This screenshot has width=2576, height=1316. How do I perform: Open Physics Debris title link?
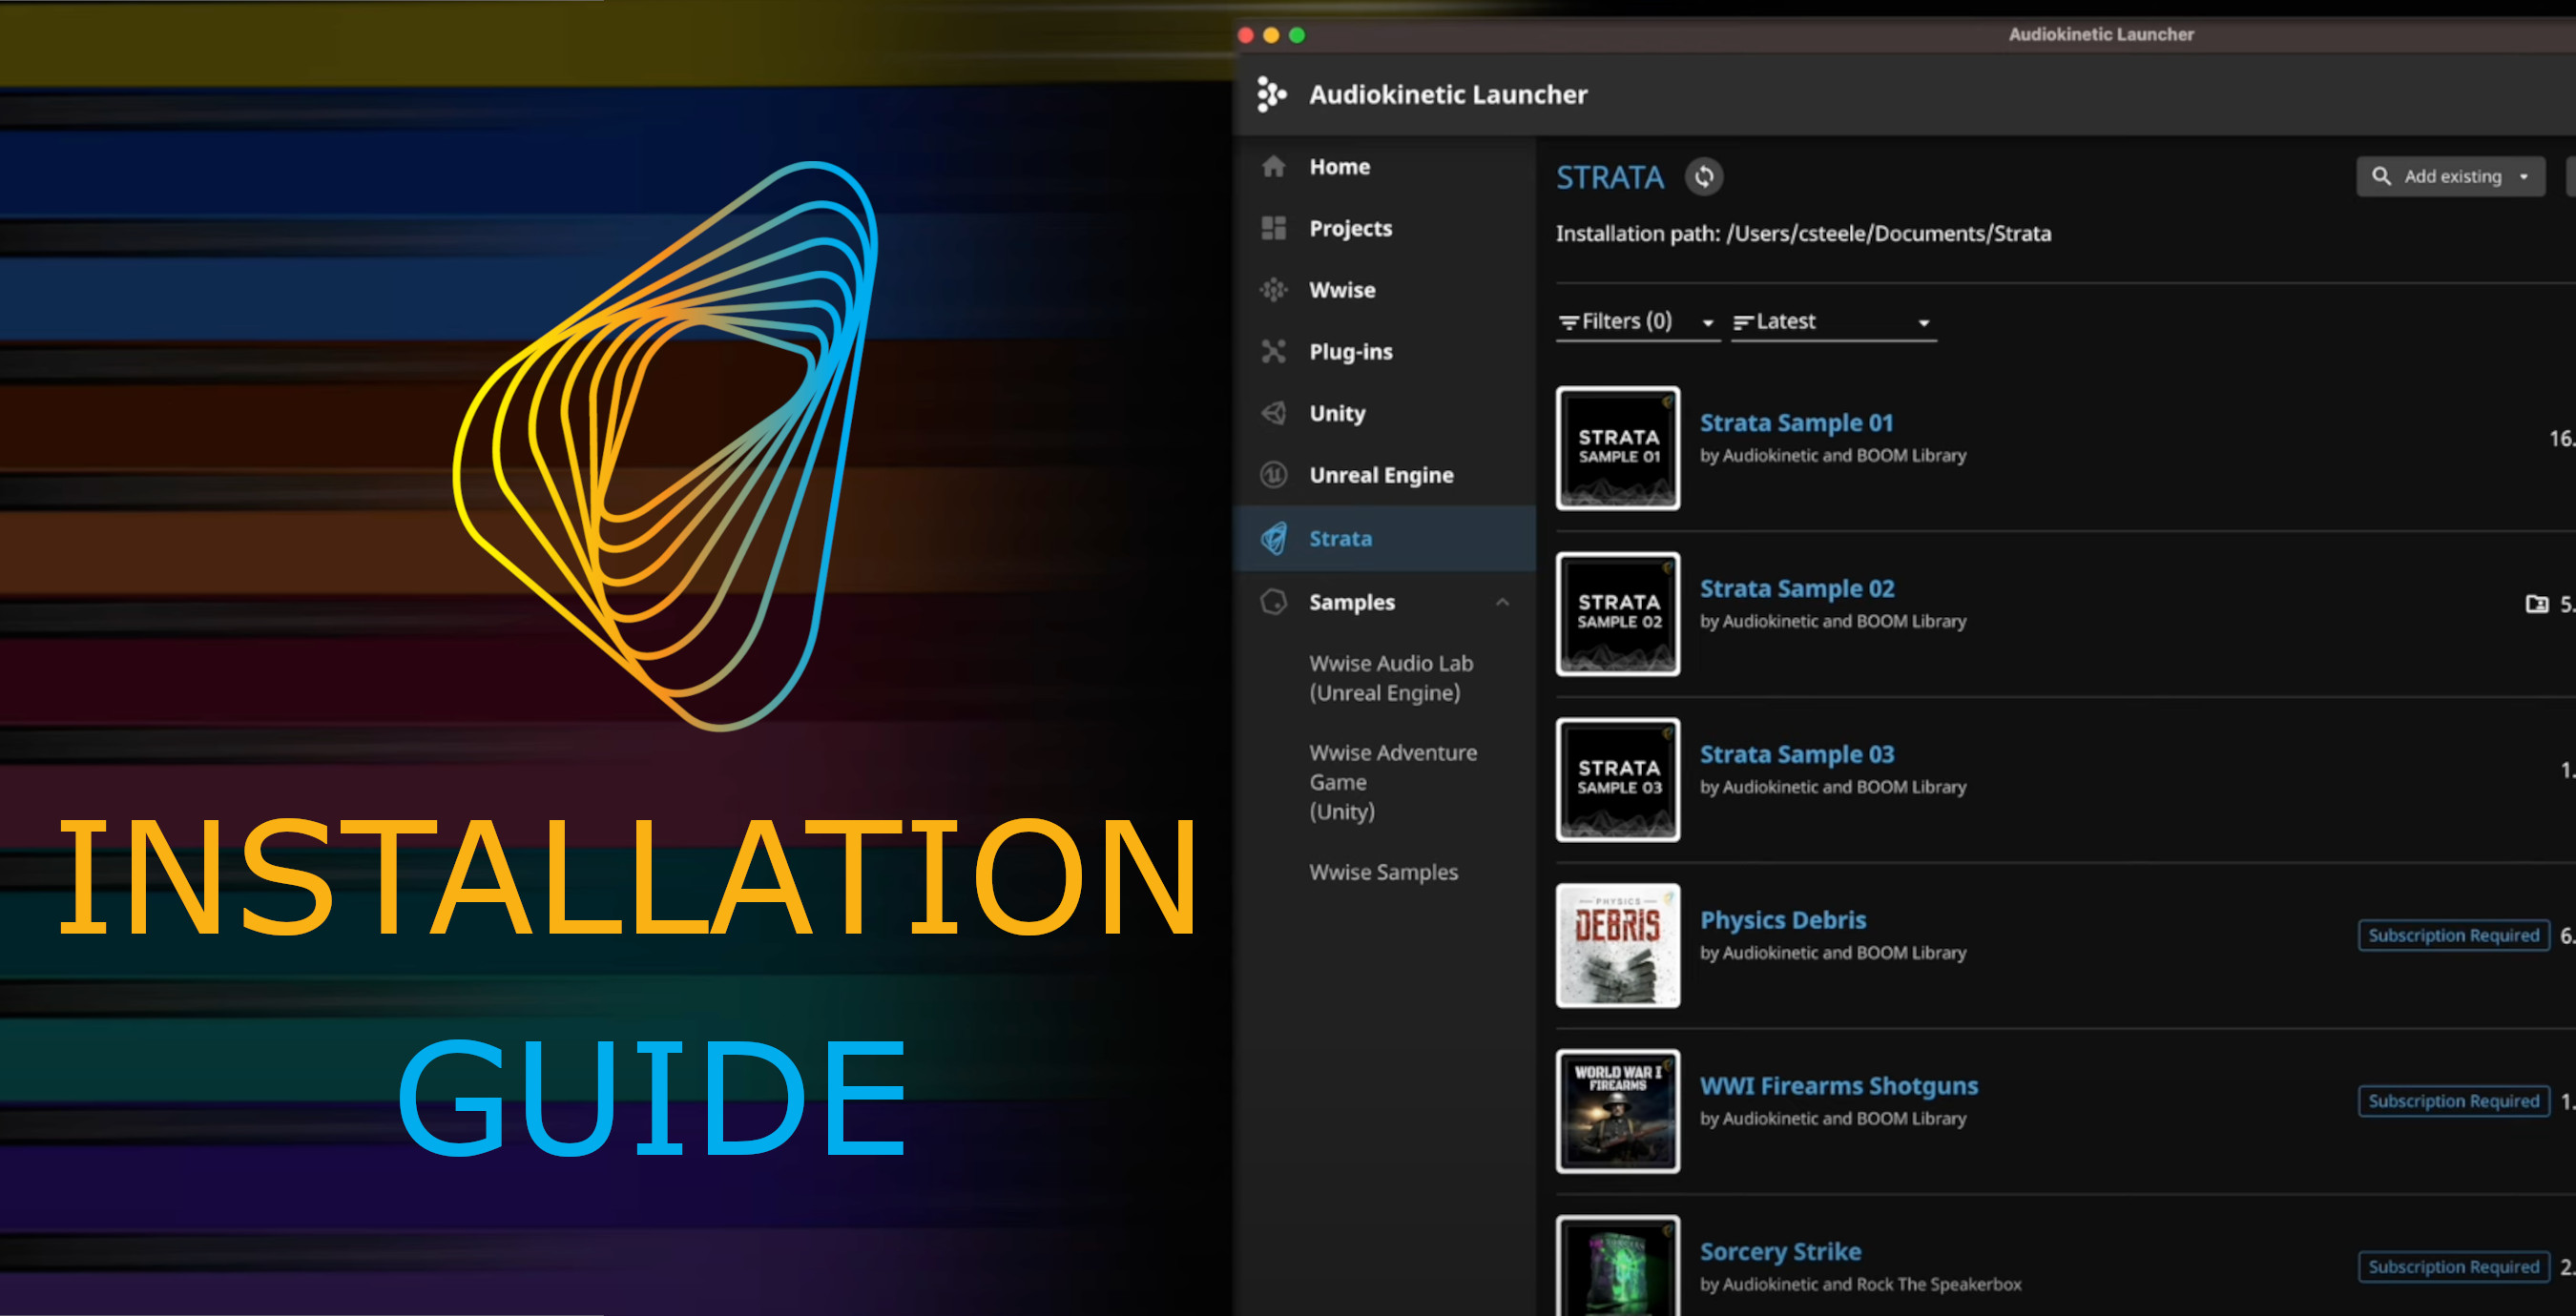coord(1783,919)
